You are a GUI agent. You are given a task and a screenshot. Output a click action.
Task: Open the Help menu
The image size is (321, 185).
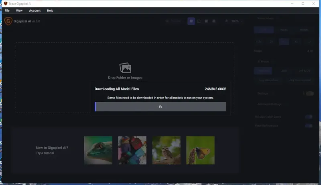(50, 11)
